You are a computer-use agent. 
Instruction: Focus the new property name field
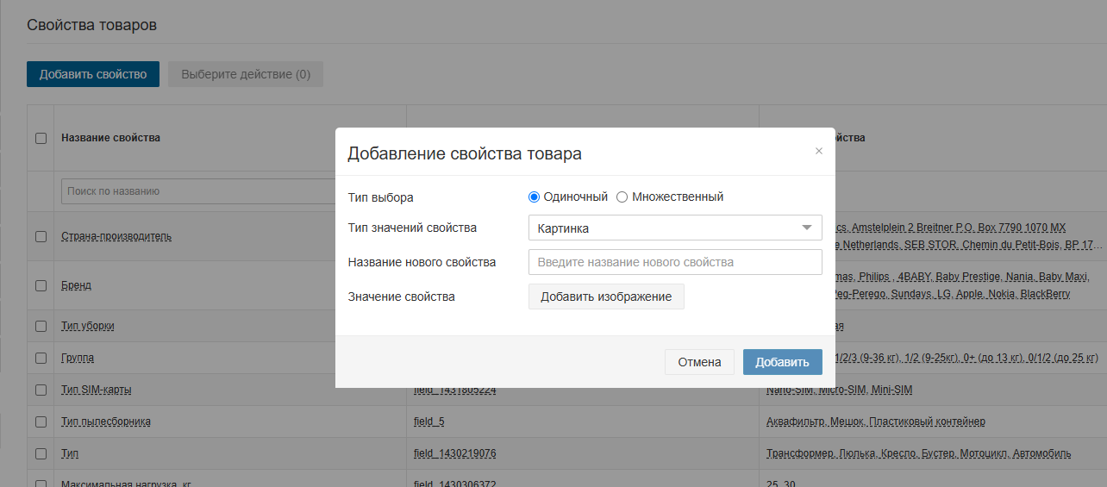[675, 262]
